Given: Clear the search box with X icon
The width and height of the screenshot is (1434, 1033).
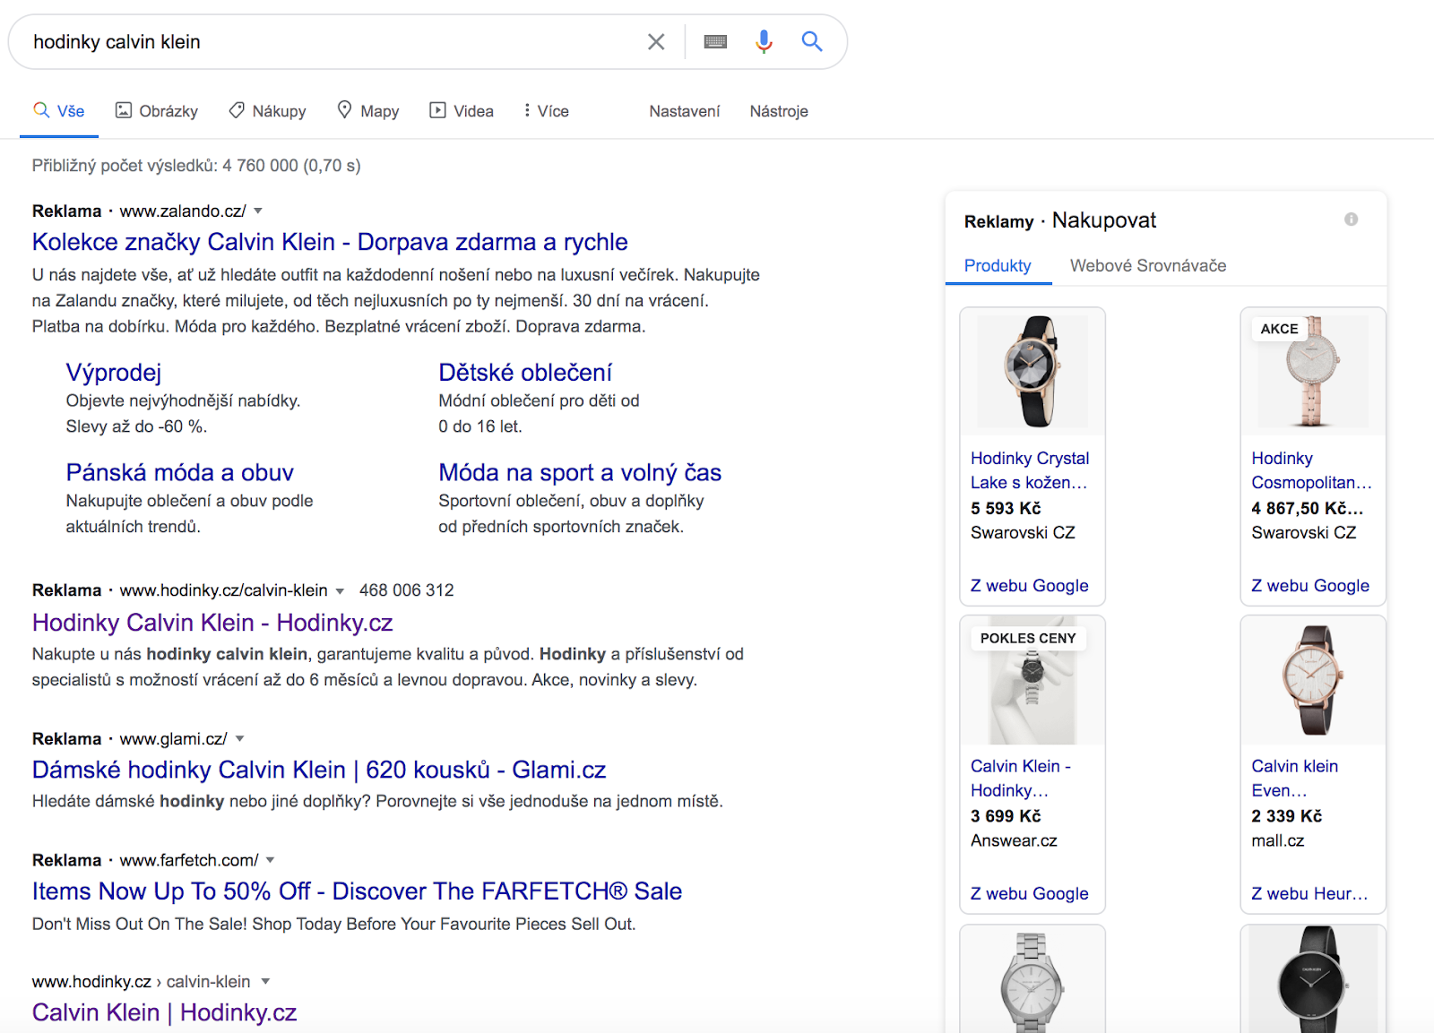Looking at the screenshot, I should pos(656,42).
